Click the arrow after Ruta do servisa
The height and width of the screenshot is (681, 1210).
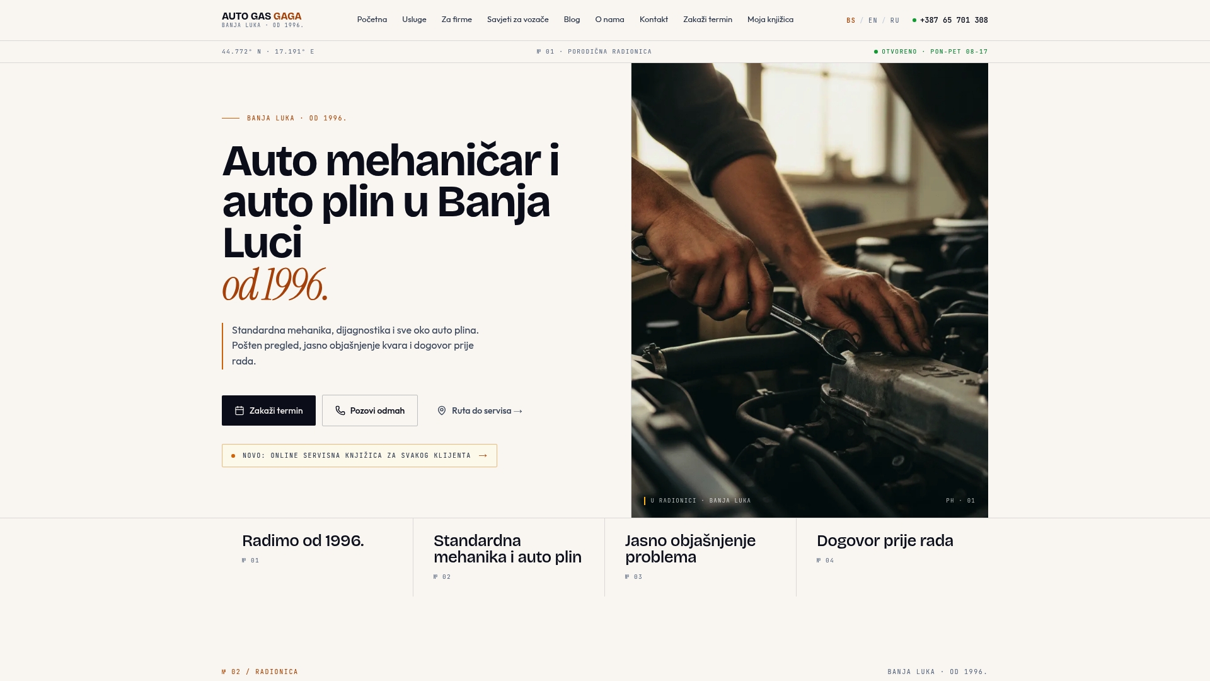(518, 411)
